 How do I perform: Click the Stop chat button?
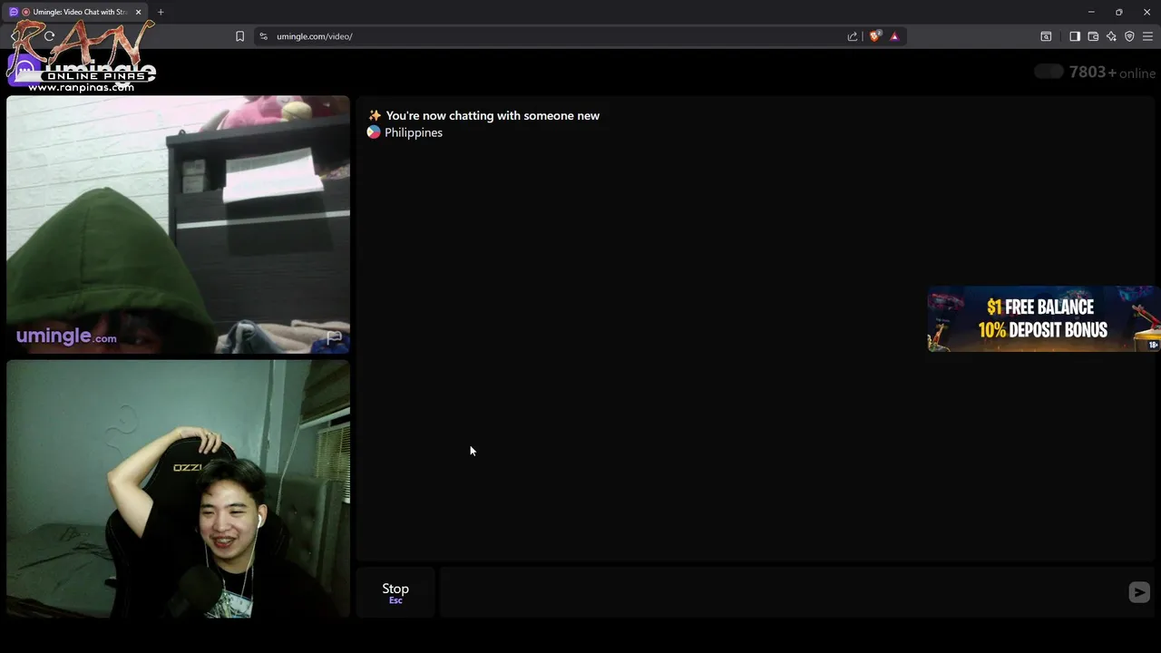[x=395, y=592]
